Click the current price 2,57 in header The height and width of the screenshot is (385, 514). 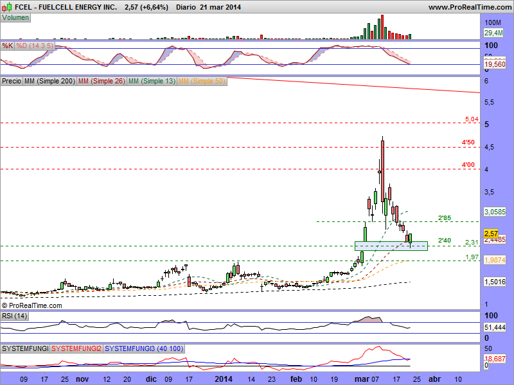[x=131, y=7]
